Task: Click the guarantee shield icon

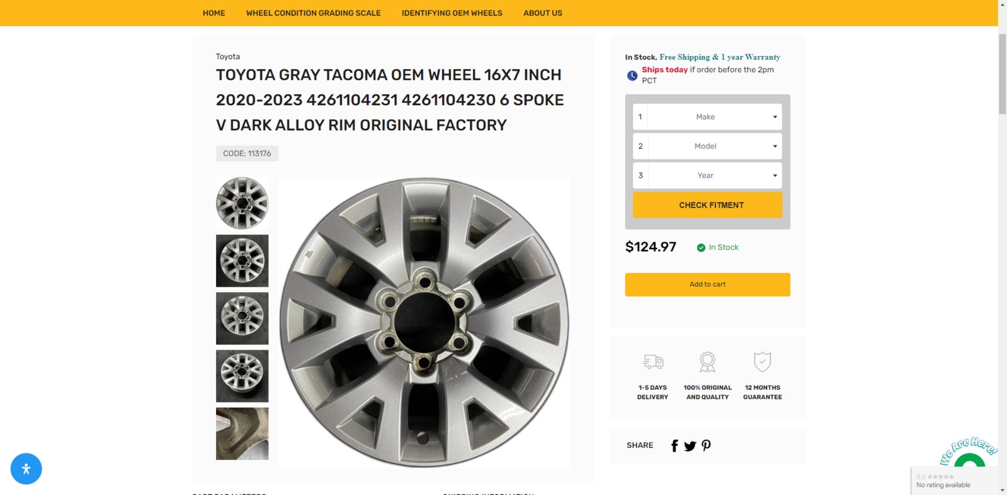Action: [x=763, y=362]
